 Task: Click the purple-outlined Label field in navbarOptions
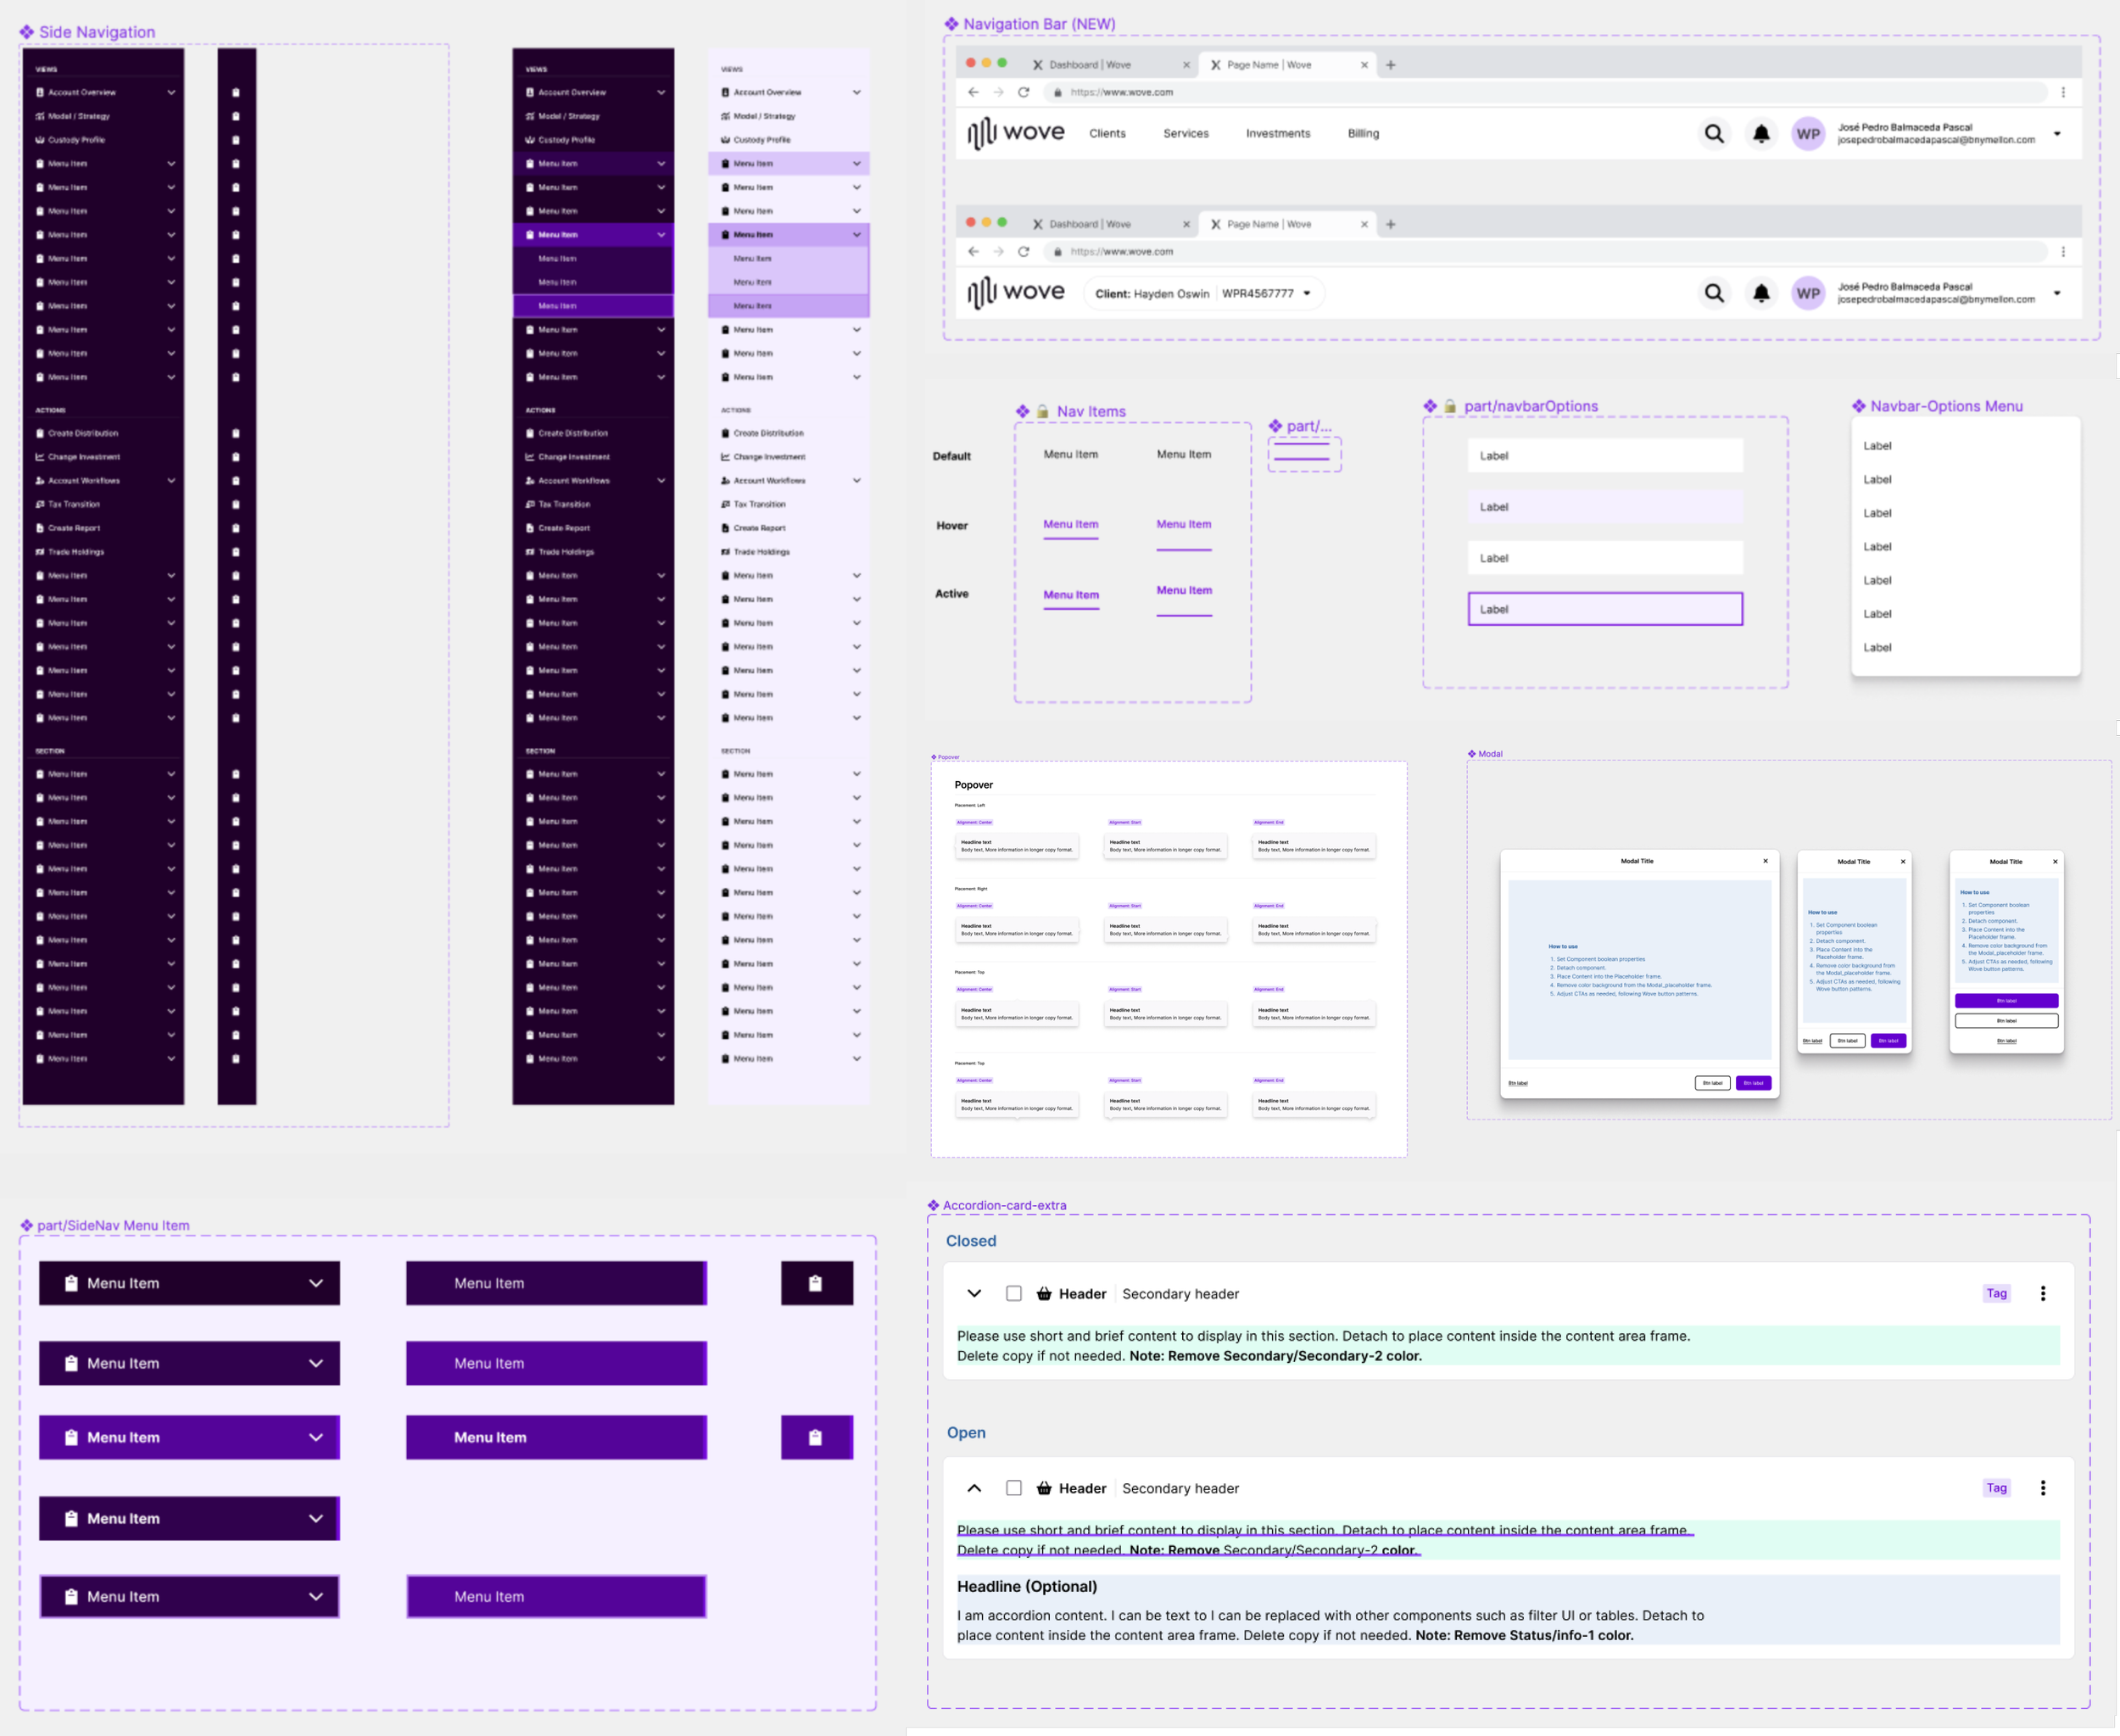[x=1604, y=609]
